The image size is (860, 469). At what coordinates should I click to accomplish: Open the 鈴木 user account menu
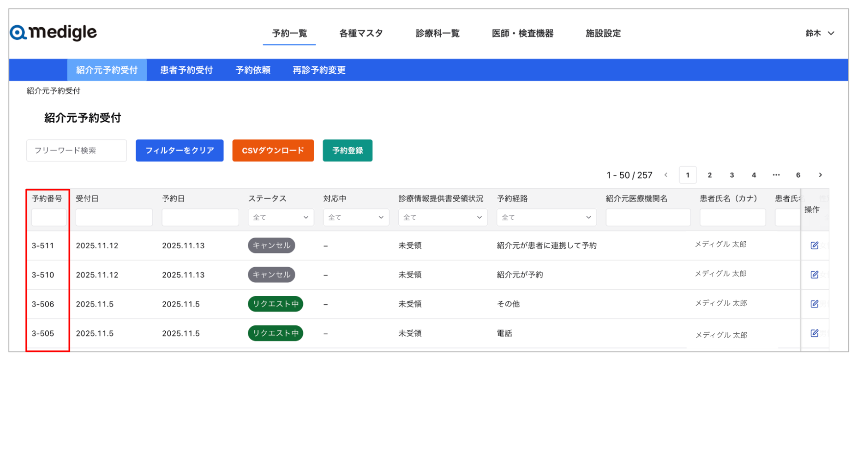(819, 33)
